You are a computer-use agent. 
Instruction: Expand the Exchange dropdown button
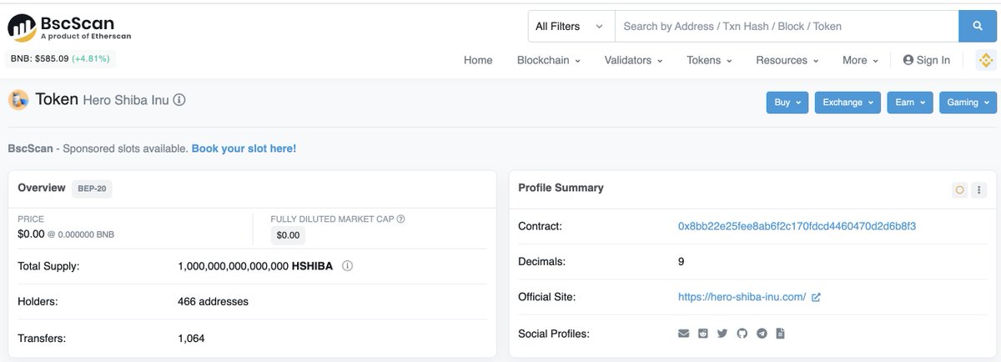(848, 103)
